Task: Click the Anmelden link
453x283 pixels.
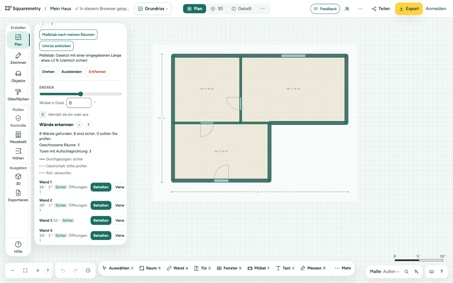Action: click(x=436, y=9)
